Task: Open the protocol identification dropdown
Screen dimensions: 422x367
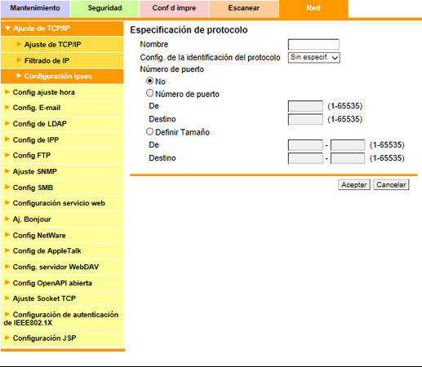Action: pyautogui.click(x=314, y=58)
